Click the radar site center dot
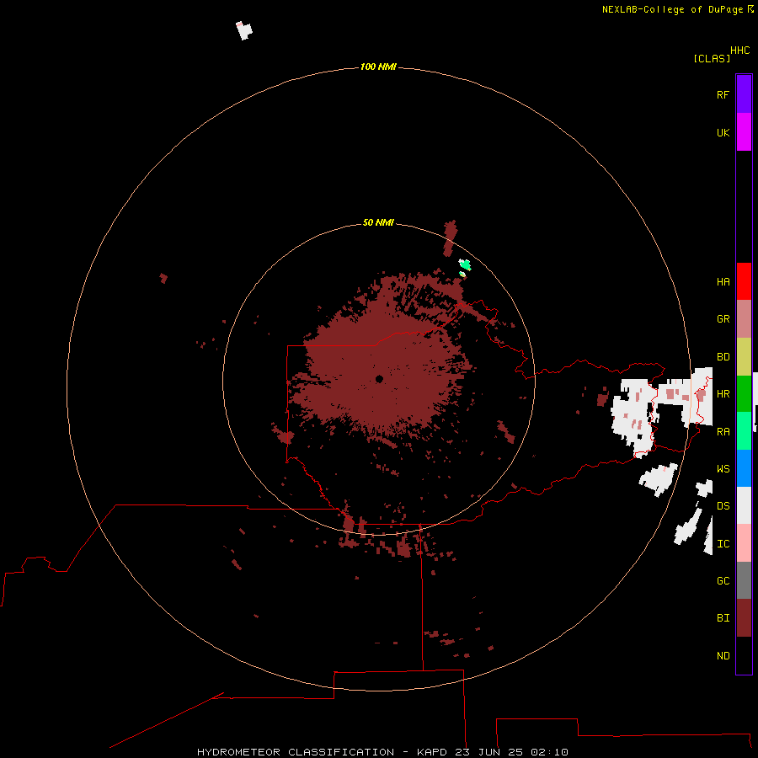This screenshot has width=758, height=758. pyautogui.click(x=379, y=379)
